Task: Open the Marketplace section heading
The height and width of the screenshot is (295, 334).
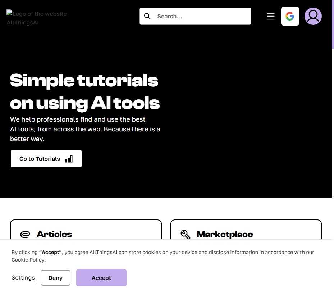Action: (x=225, y=235)
